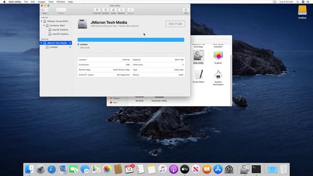
Task: Open Calendar from the Dock
Action: 129,169
